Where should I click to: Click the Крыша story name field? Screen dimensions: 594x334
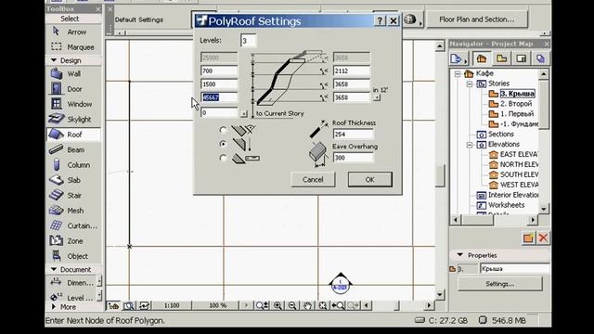click(x=515, y=269)
